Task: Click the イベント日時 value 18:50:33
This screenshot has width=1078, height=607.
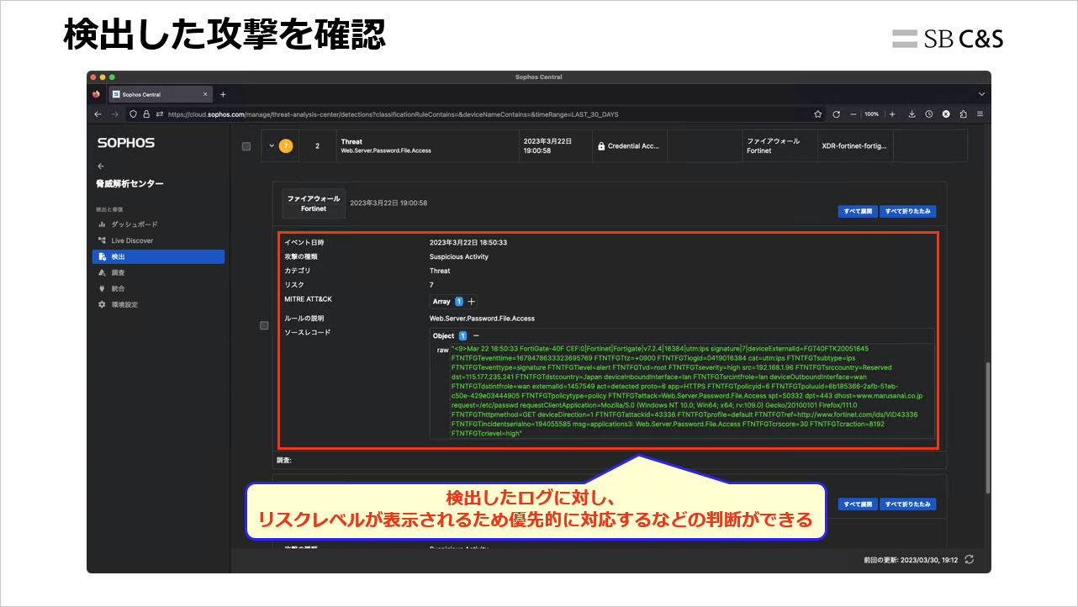Action: tap(468, 242)
